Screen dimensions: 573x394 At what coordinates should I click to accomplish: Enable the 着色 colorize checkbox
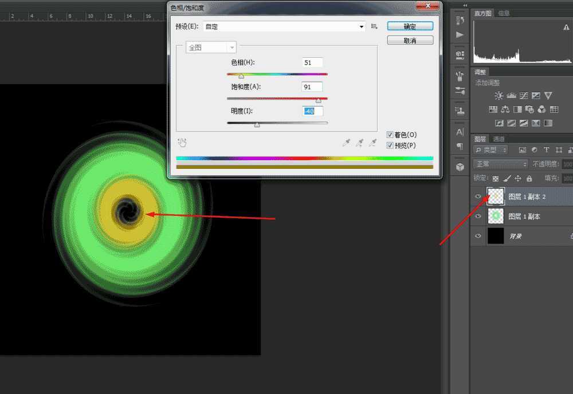point(390,134)
